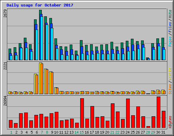Click day 6 on the x-axis
The image size is (174, 136).
[37, 132]
